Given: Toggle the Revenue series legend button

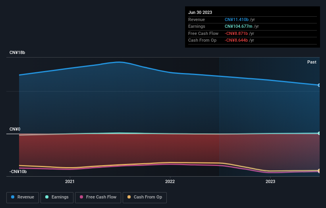Looking at the screenshot, I should click(23, 197).
